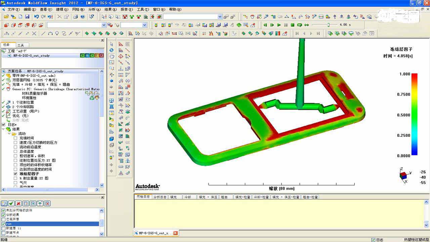Image resolution: width=430 pixels, height=242 pixels.
Task: Click the Pause animation button
Action: point(286,25)
